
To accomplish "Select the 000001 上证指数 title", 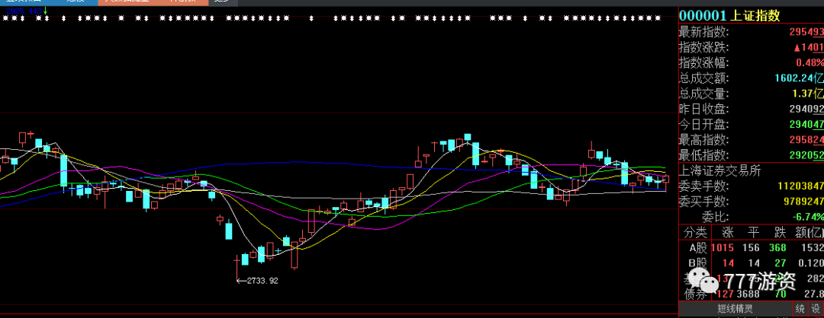I will tap(729, 16).
